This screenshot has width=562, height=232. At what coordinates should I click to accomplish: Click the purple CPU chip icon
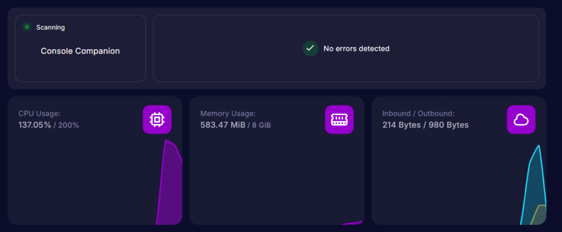pos(157,119)
